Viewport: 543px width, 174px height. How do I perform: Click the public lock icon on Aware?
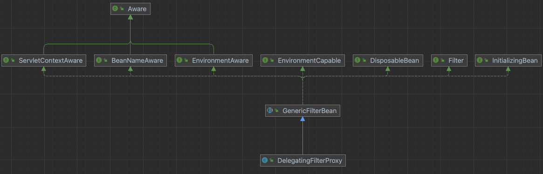point(122,9)
